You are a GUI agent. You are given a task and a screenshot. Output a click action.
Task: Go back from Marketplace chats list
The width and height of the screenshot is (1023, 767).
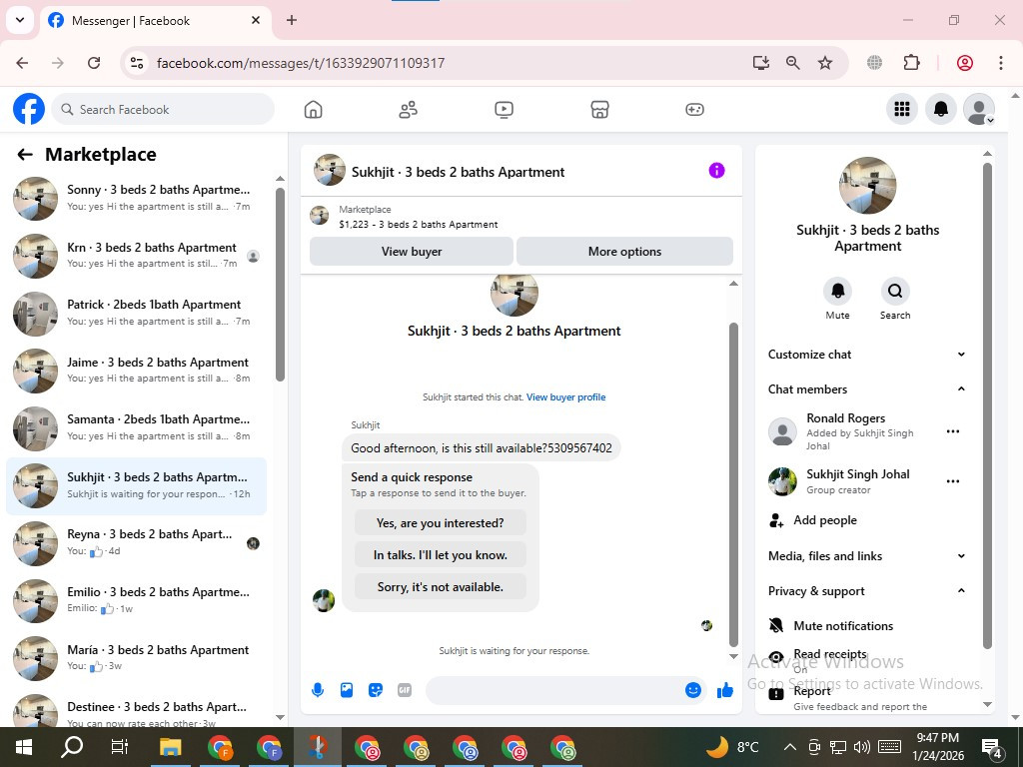point(25,155)
